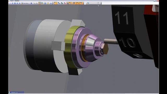Click the second magnifier zoom icon
167x94 pixels.
pyautogui.click(x=37, y=3)
